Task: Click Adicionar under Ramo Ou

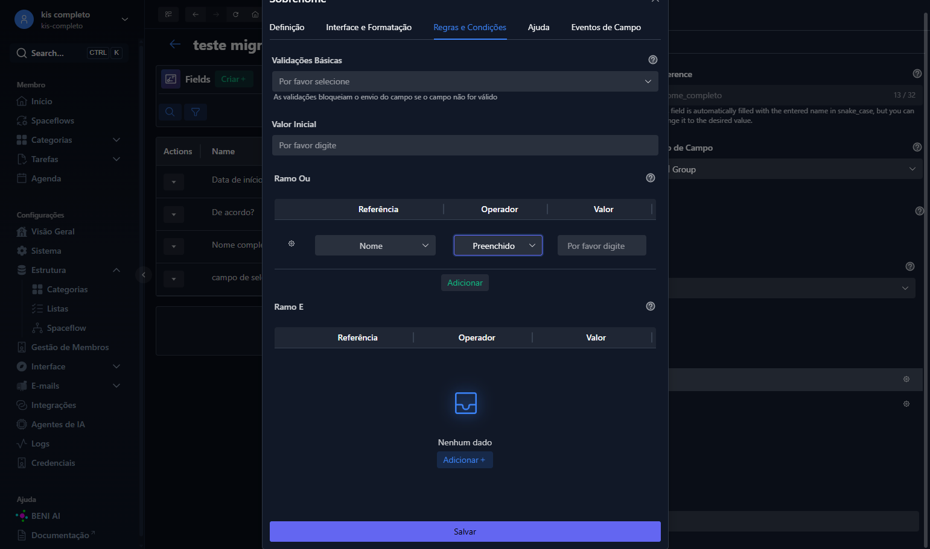Action: (465, 283)
